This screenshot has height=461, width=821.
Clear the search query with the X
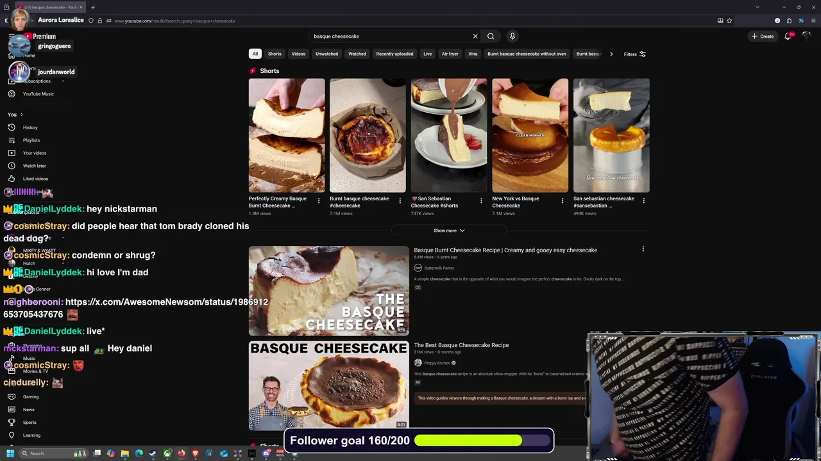[475, 36]
